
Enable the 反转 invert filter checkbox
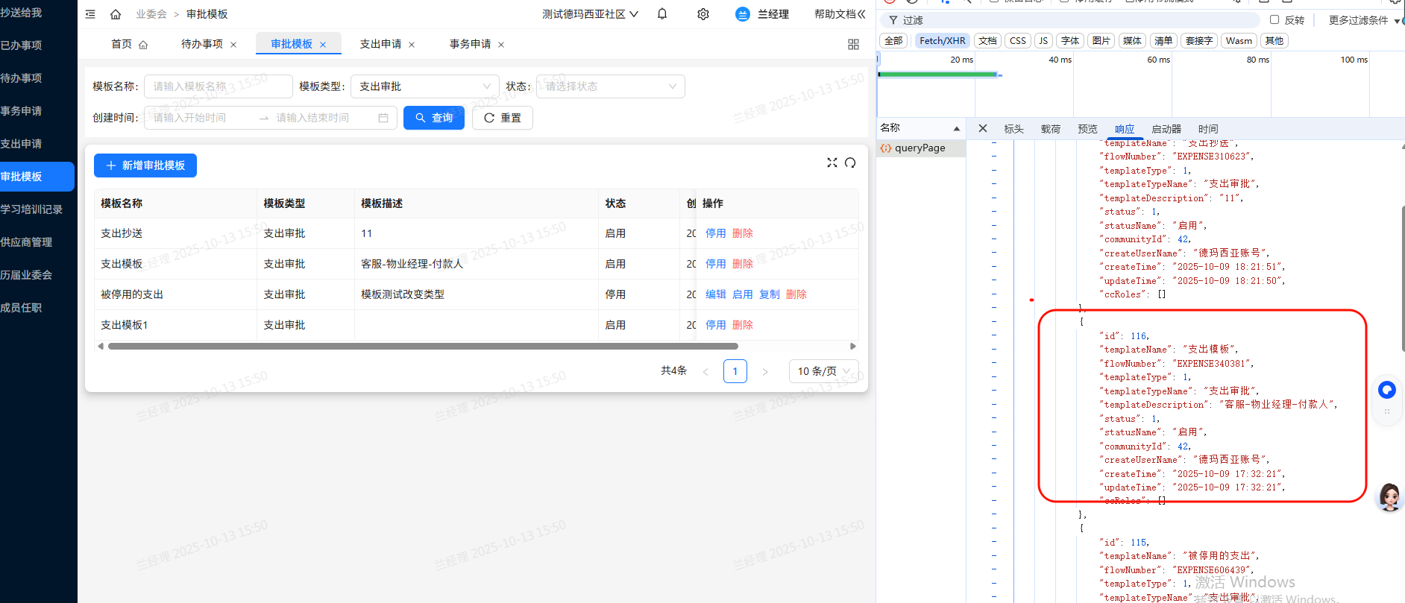point(1274,20)
